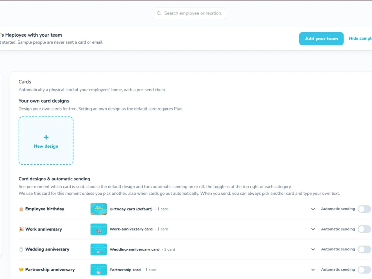Click the Work anniversary row title

[x=44, y=229]
